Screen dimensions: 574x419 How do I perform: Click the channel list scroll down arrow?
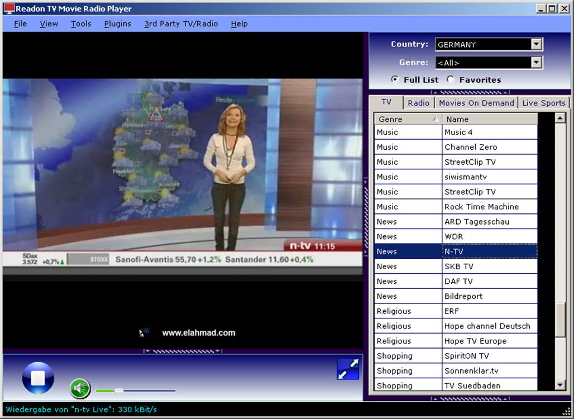tap(560, 385)
